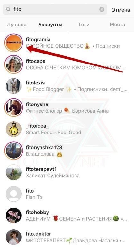
Task: Open fitoterapevt1 profile avatar
Action: (13, 172)
